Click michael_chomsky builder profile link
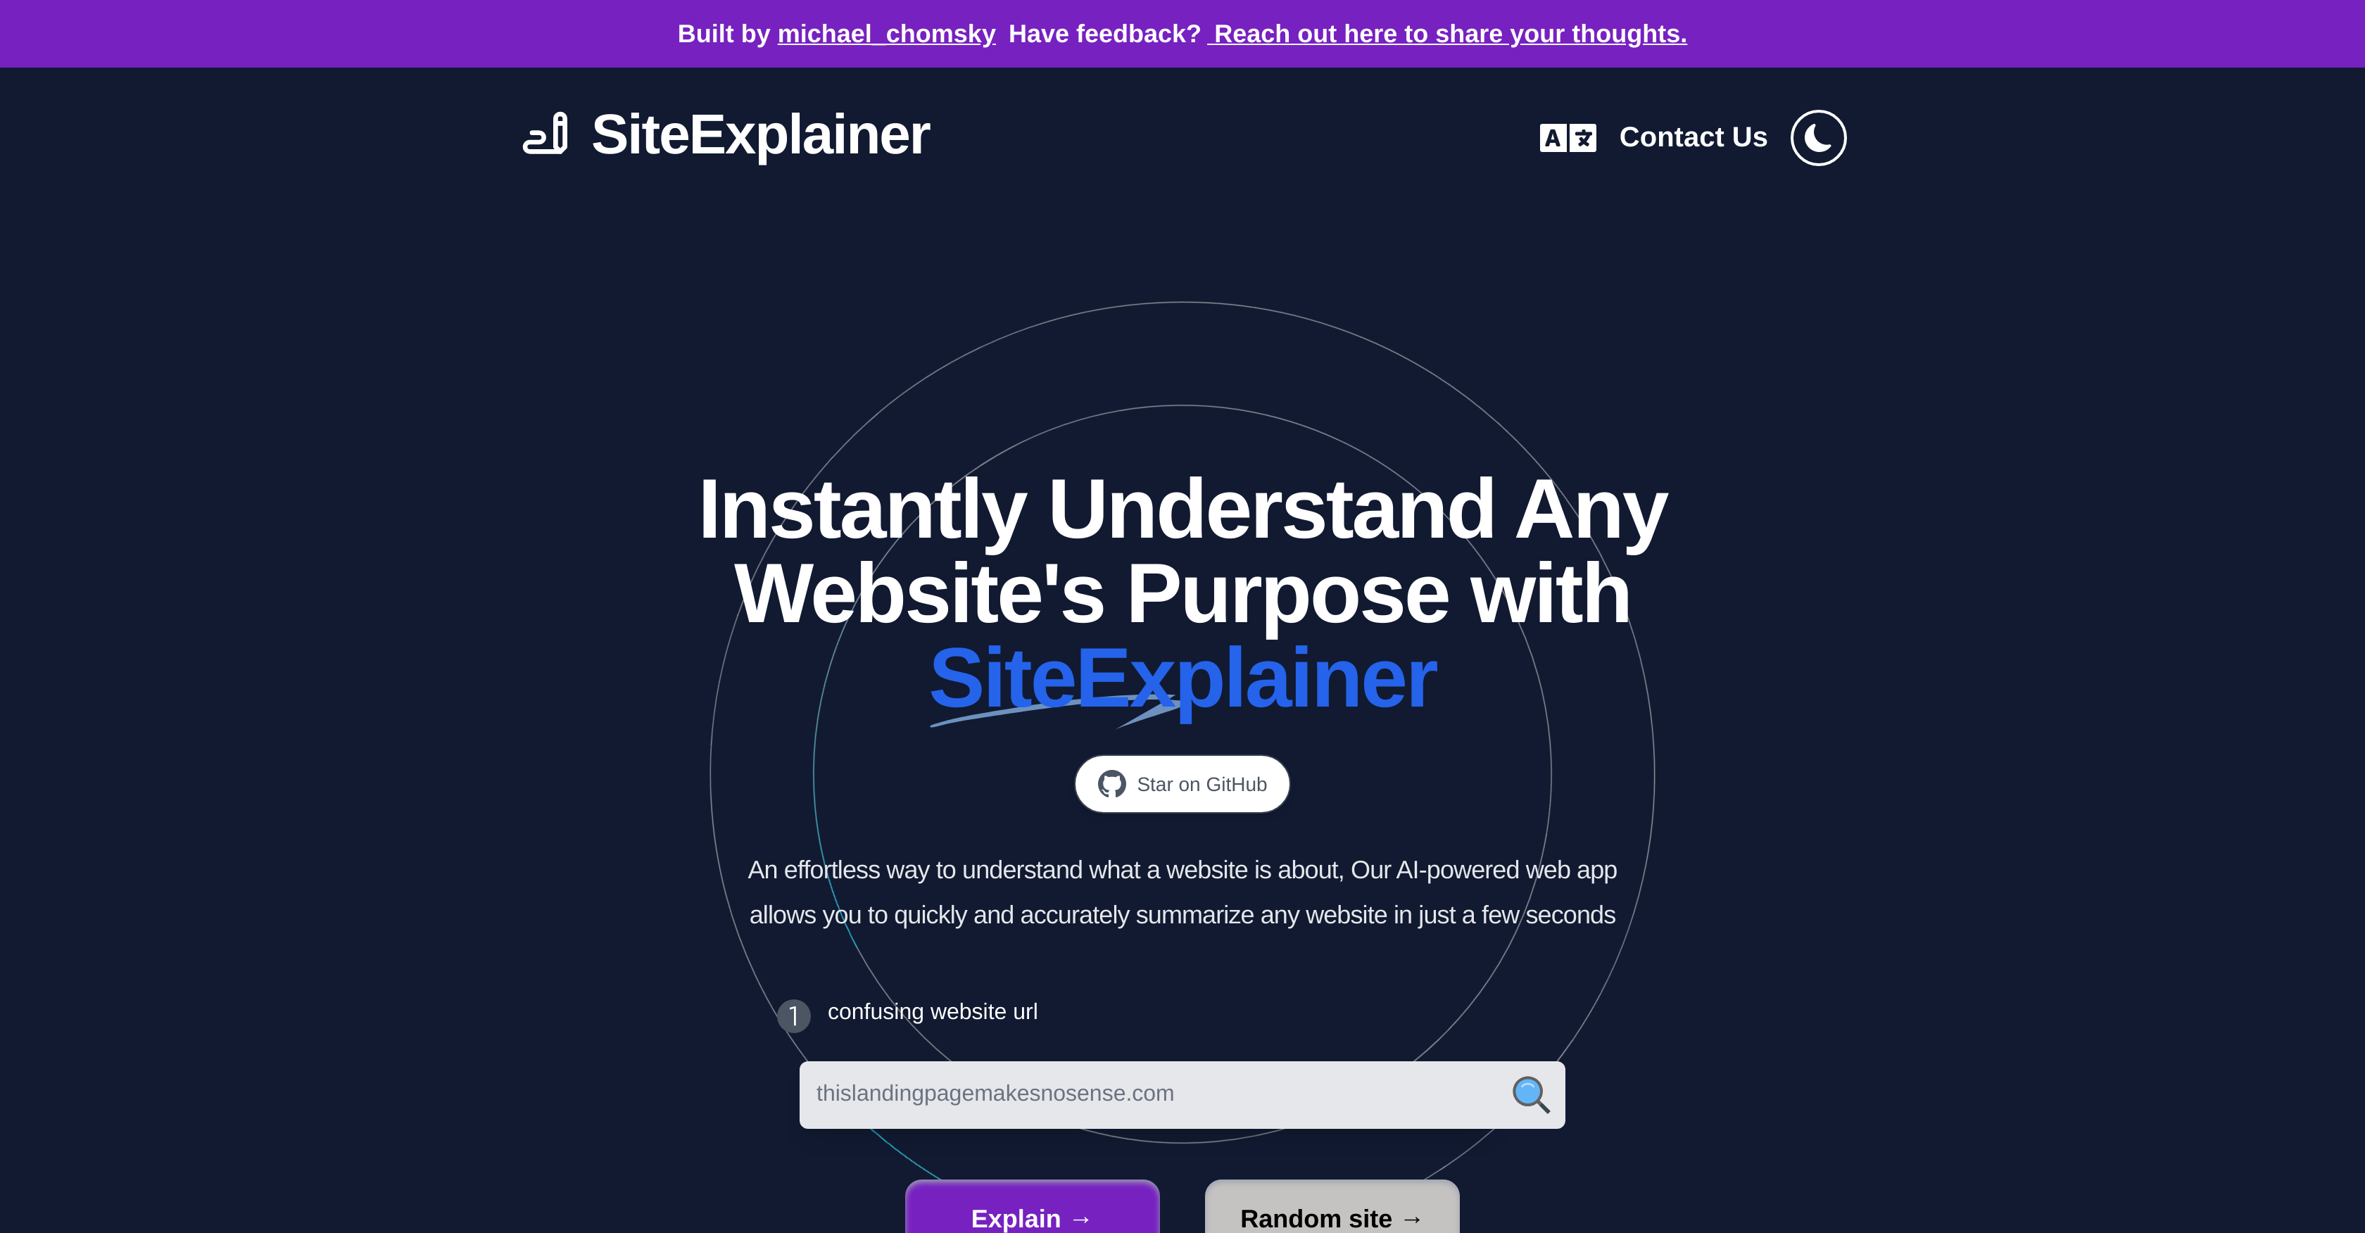 [x=887, y=33]
